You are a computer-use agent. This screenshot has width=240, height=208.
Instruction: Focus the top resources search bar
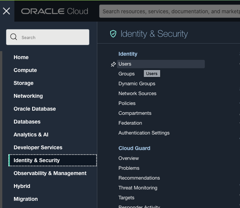(170, 11)
